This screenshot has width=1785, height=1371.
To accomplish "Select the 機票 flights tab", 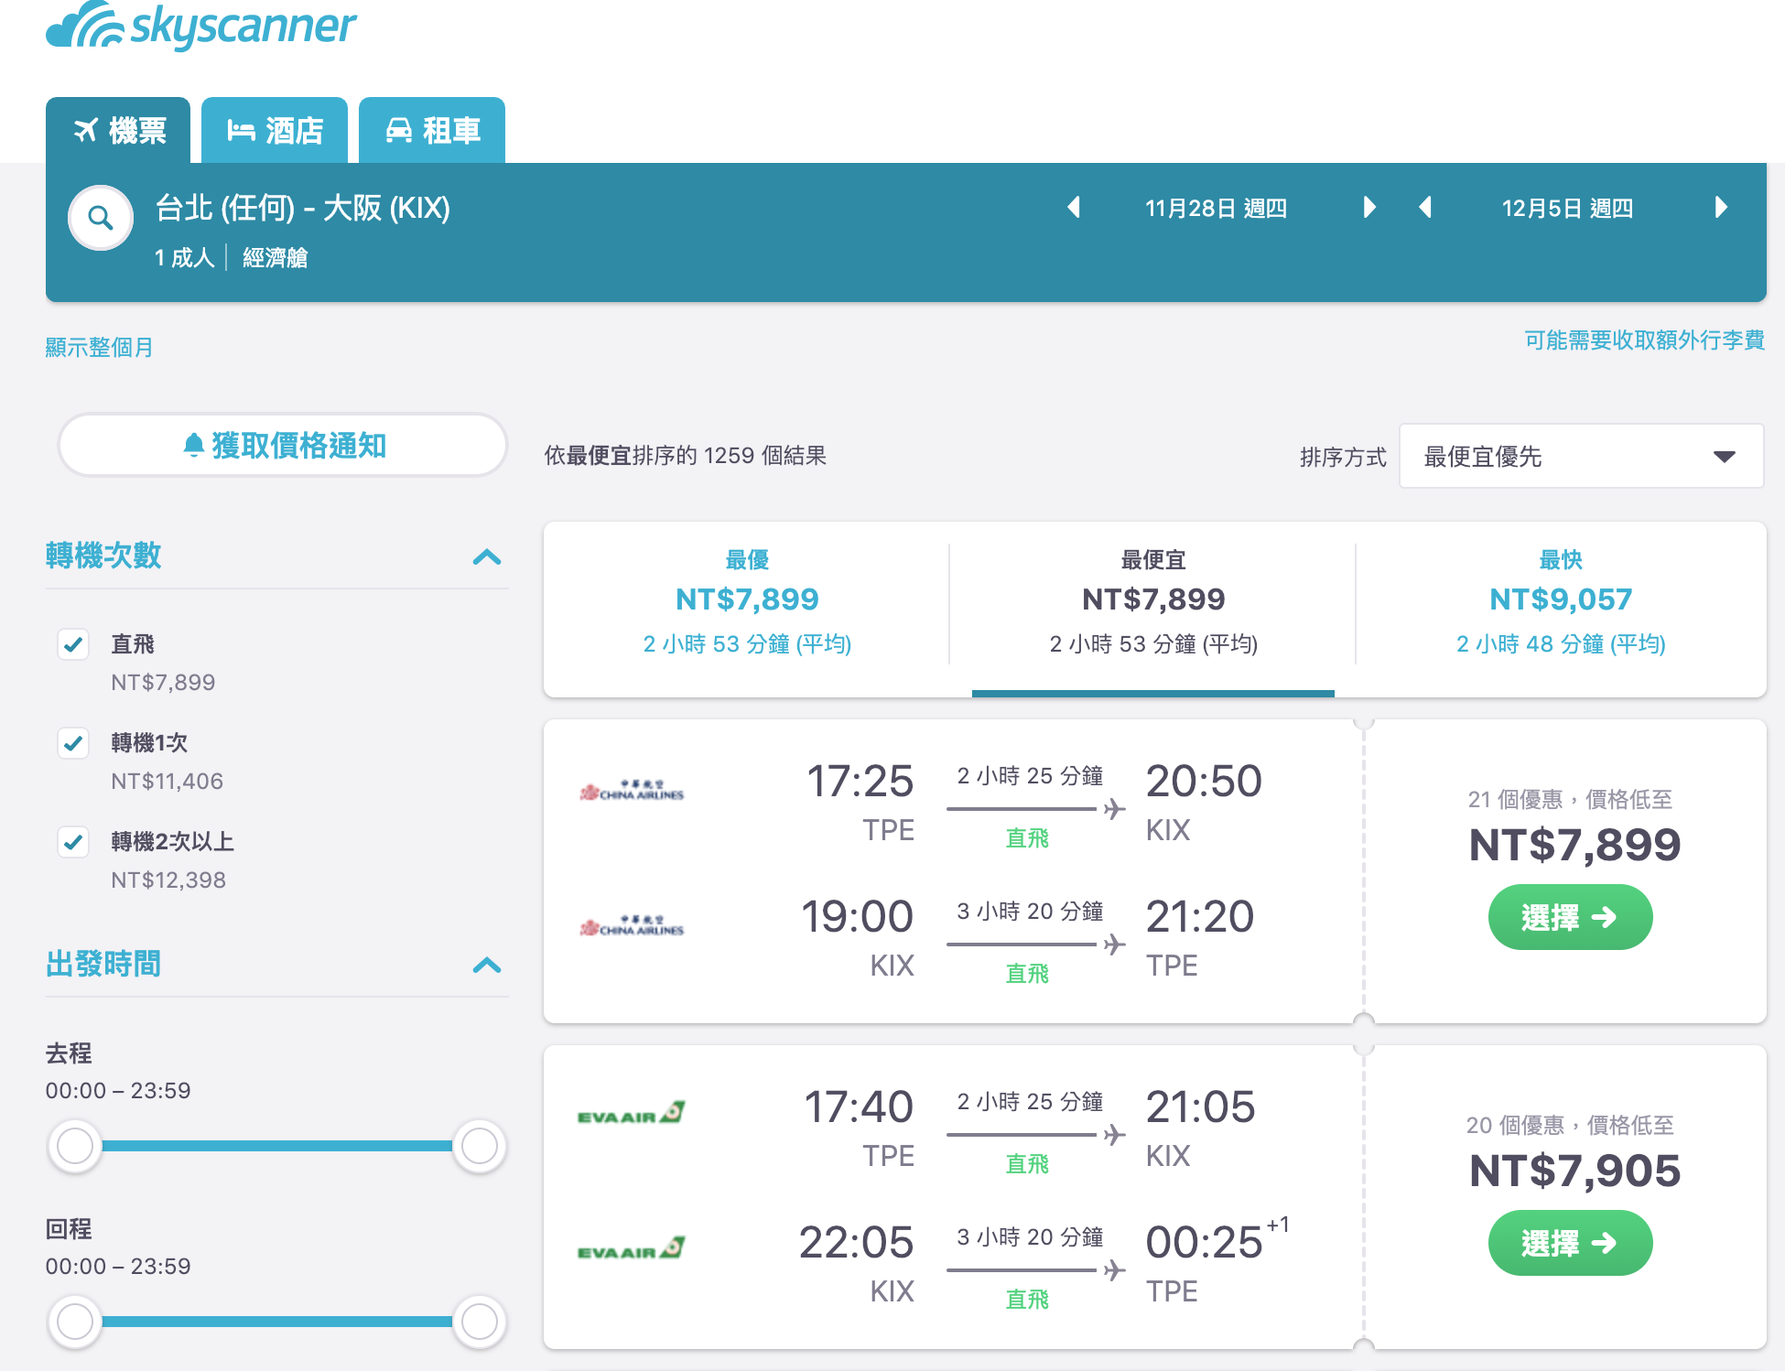I will click(118, 130).
